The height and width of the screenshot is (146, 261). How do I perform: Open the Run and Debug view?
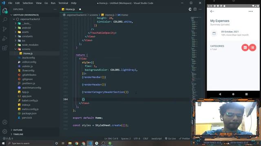[x=4, y=39]
